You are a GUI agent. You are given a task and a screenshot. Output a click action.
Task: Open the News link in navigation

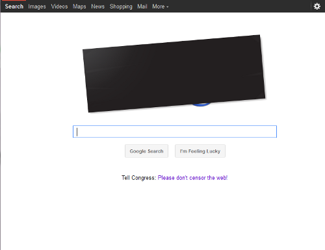click(97, 6)
